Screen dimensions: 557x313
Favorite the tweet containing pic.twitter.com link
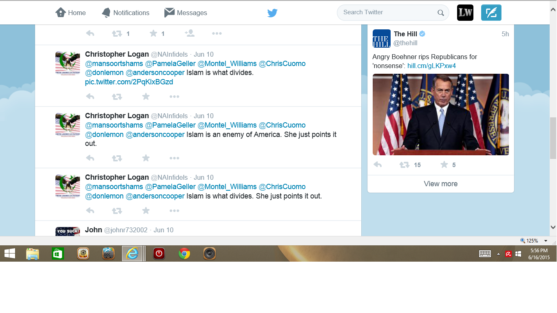coord(146,97)
